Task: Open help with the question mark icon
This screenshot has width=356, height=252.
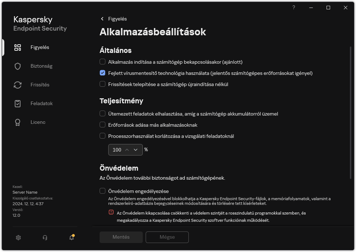Action: click(293, 8)
